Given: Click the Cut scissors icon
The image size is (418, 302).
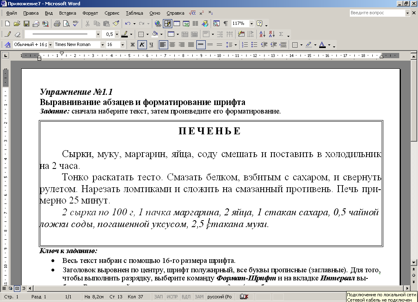Looking at the screenshot, I should click(87, 24).
